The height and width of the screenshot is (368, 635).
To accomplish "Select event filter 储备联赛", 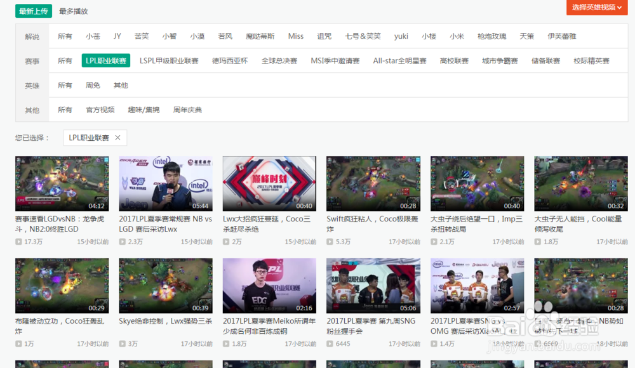I will point(545,61).
